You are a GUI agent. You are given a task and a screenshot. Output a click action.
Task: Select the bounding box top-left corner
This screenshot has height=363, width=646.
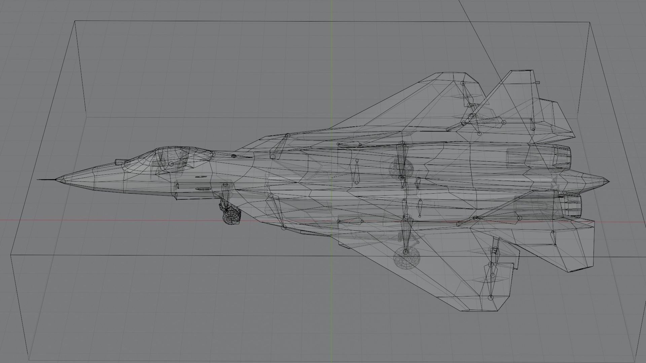[75, 21]
